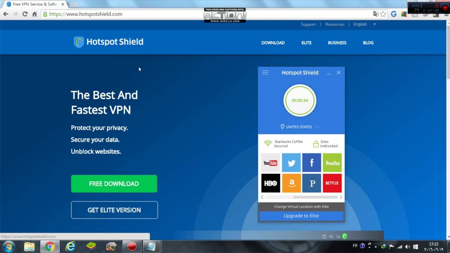Open the BLOG menu item
Viewport: 450px width, 253px height.
pos(368,43)
